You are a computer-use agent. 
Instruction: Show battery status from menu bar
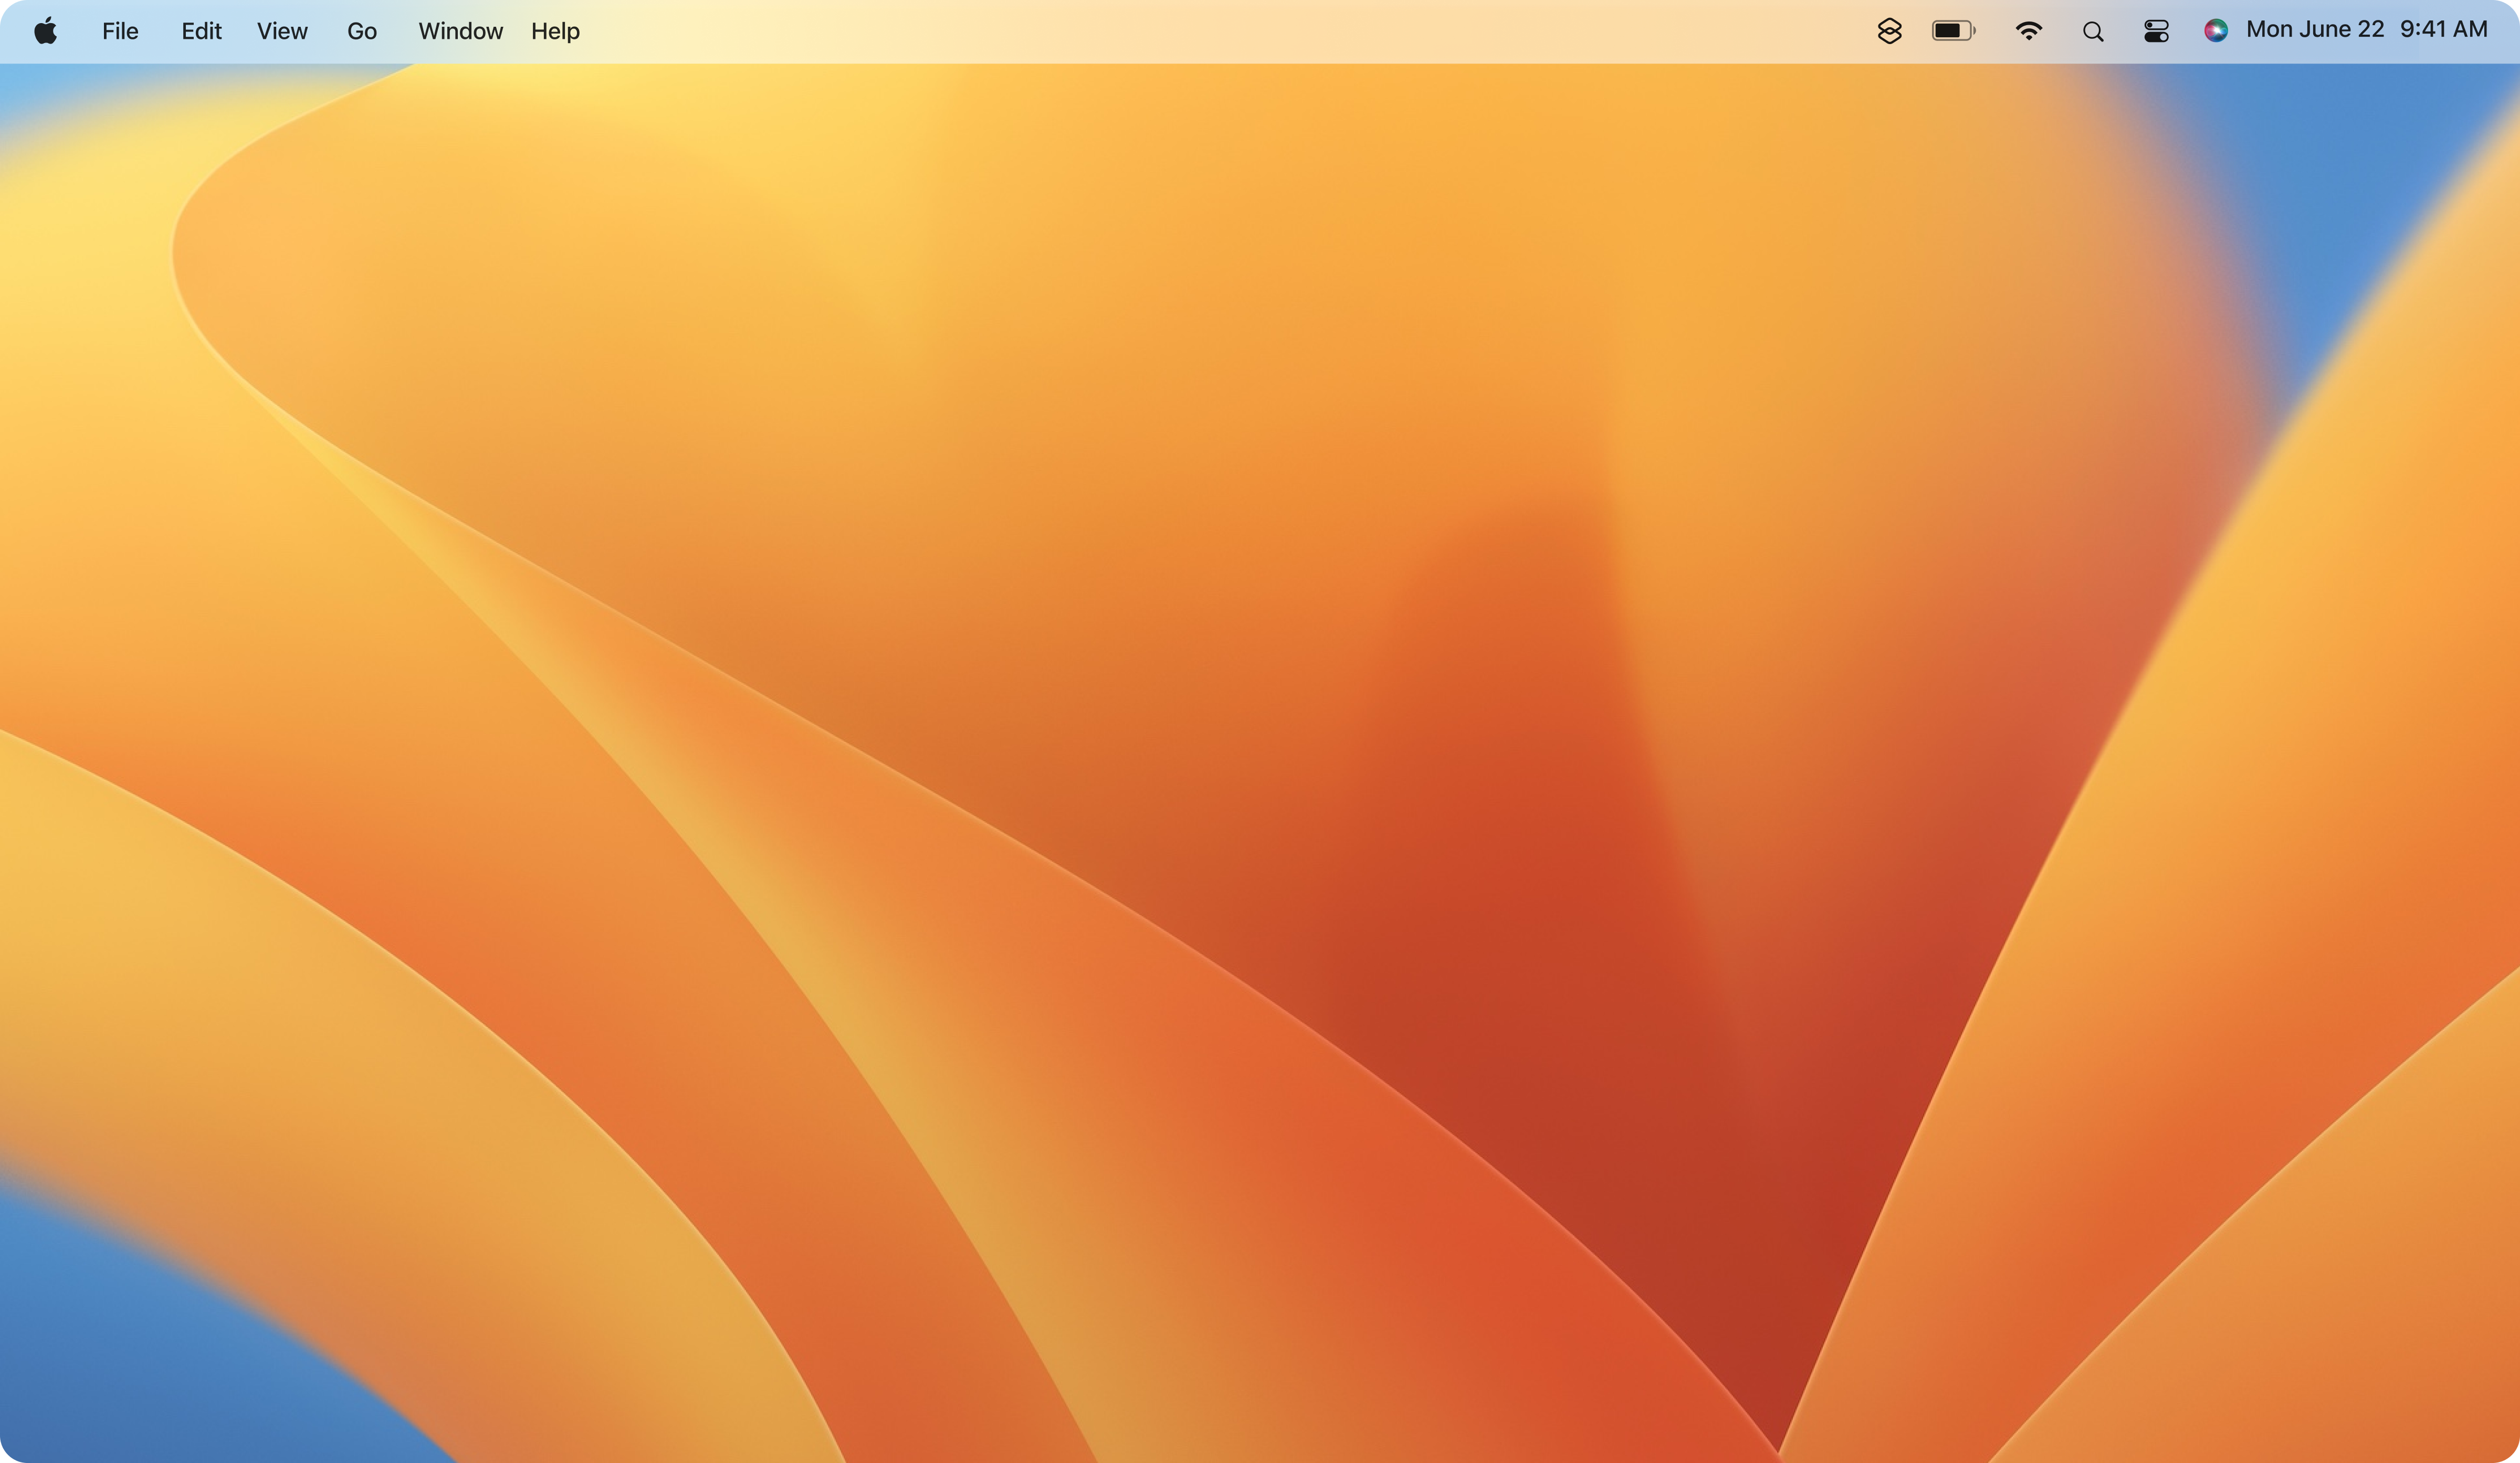point(1952,31)
